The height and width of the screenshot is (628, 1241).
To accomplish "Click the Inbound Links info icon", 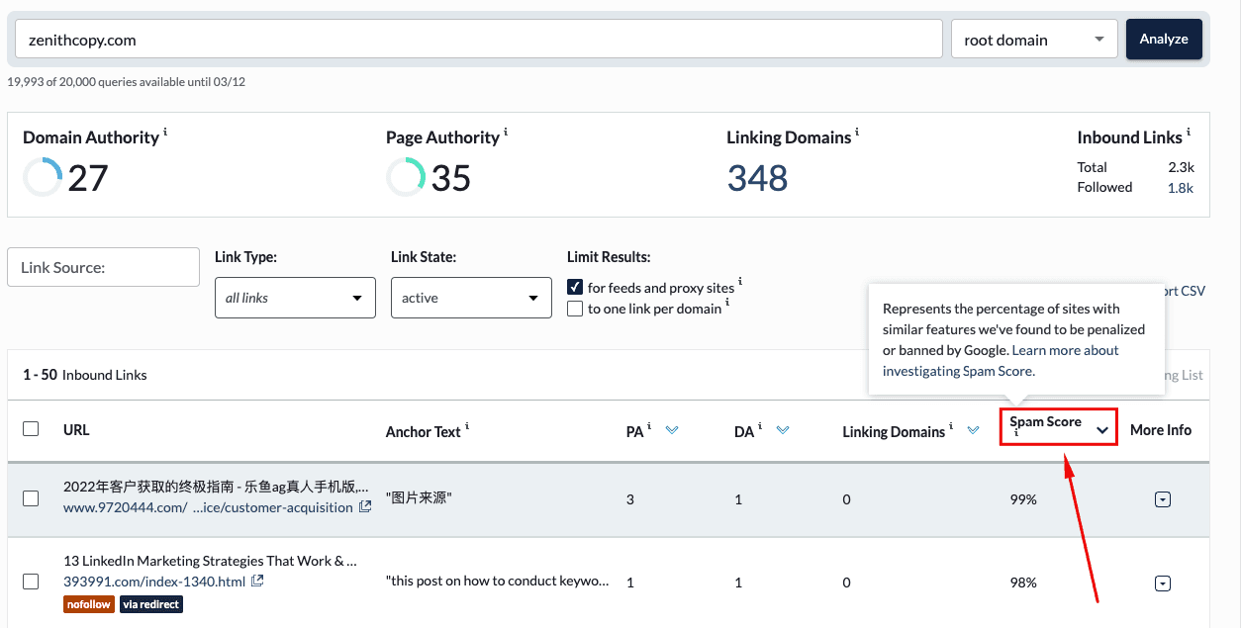I will click(x=1189, y=133).
